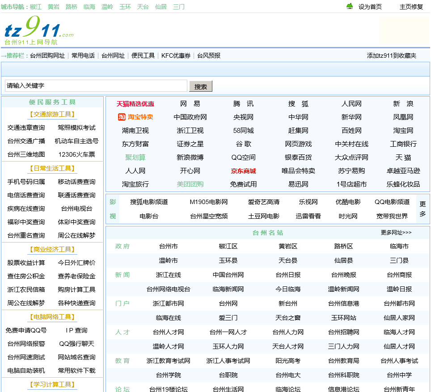Open 台州团购网址 in the recommended bar
The image size is (431, 392).
[x=47, y=56]
